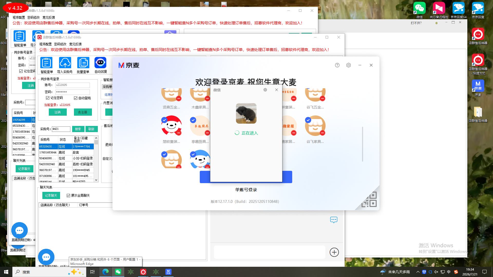This screenshot has width=493, height=277.
Task: Open 京麦 settings hexagon icon
Action: [348, 65]
